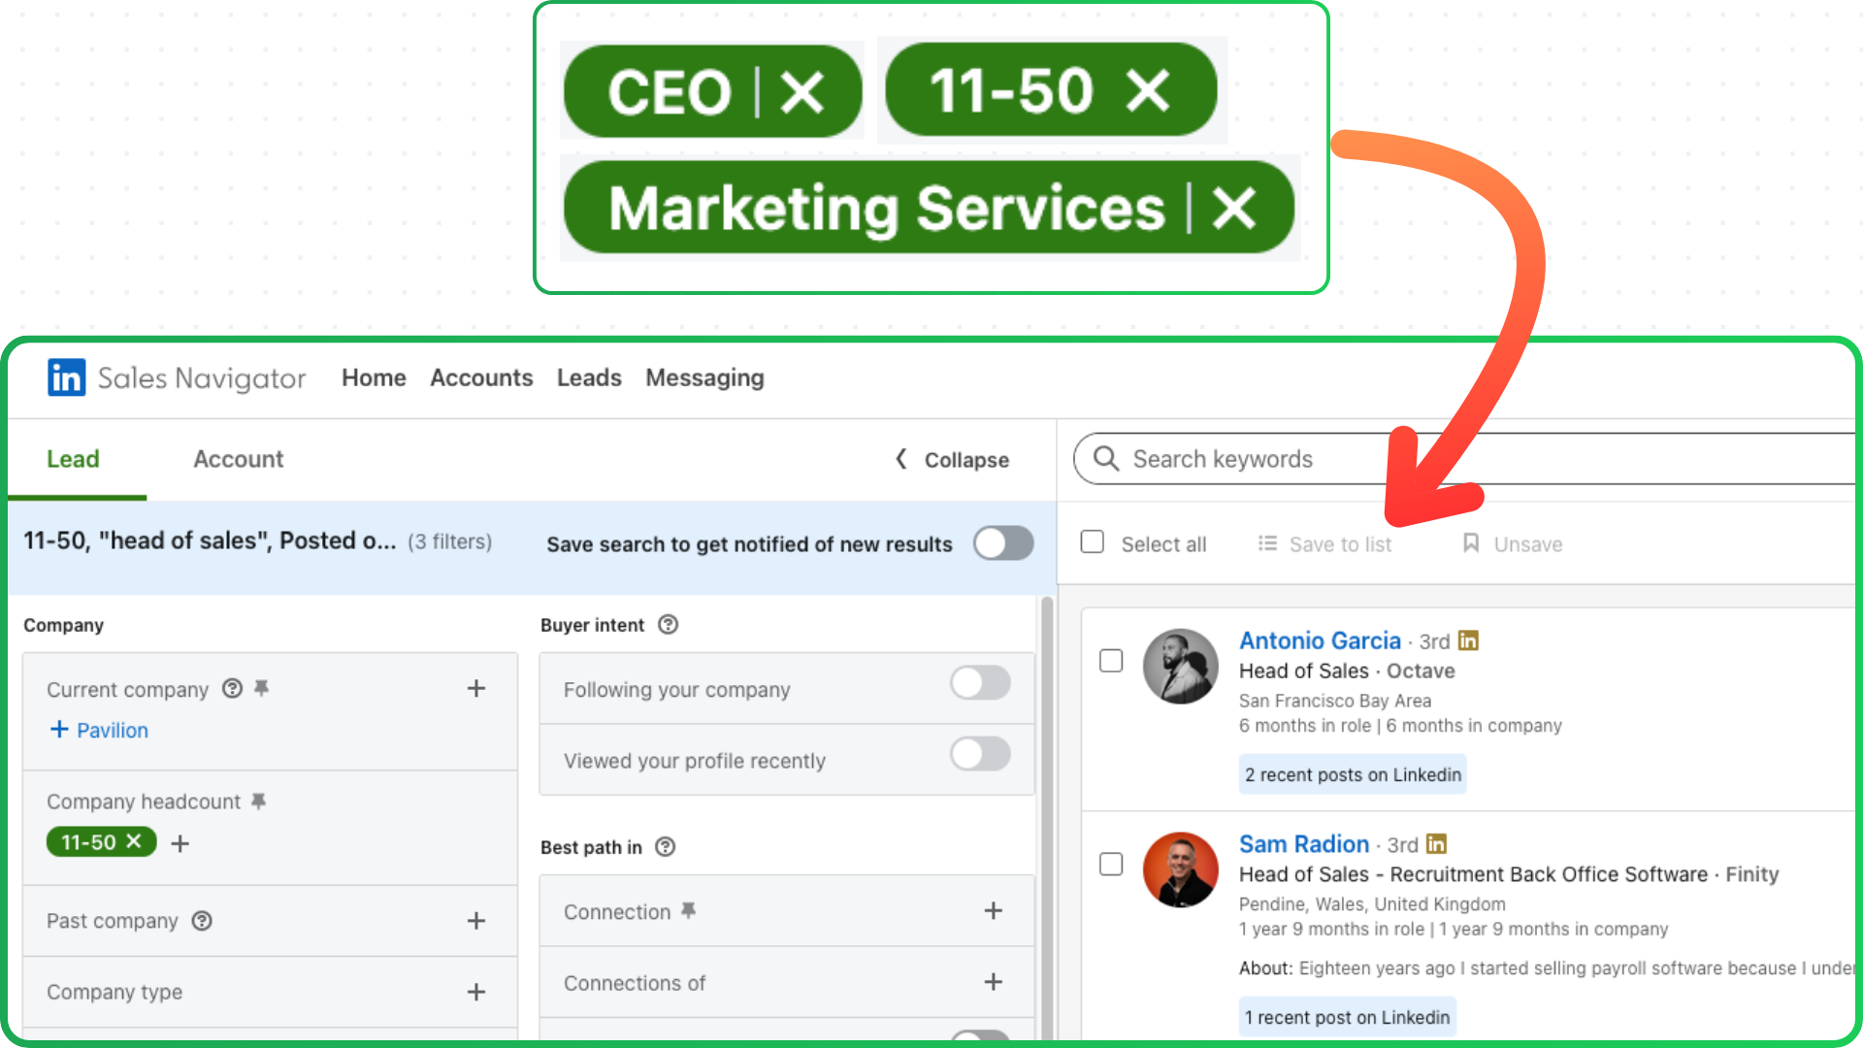Open Antonio Garcia's profile
Viewport: 1863px width, 1048px height.
[x=1320, y=640]
